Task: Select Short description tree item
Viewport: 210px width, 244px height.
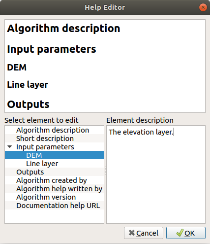Action: click(54, 139)
